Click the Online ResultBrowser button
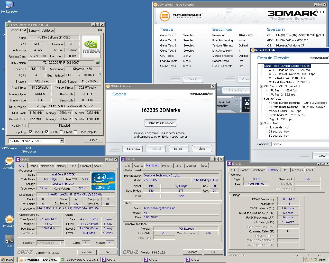 pyautogui.click(x=161, y=123)
